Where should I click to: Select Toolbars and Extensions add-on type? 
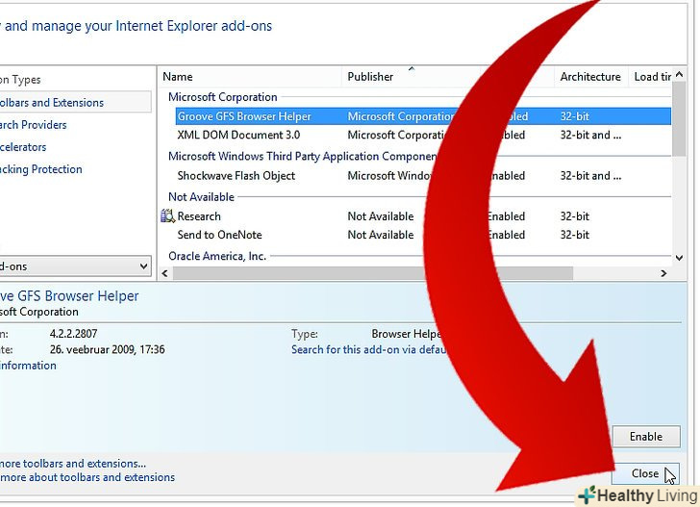click(53, 102)
